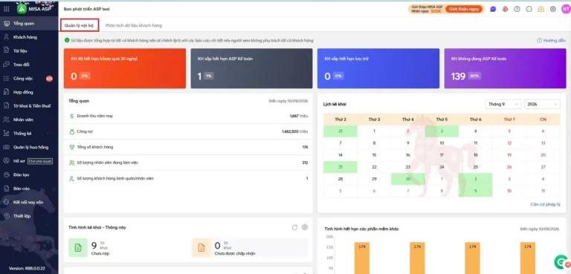Open KH không dùng ASP Kế toán card
This screenshot has width=571, height=274.
pyautogui.click(x=505, y=68)
